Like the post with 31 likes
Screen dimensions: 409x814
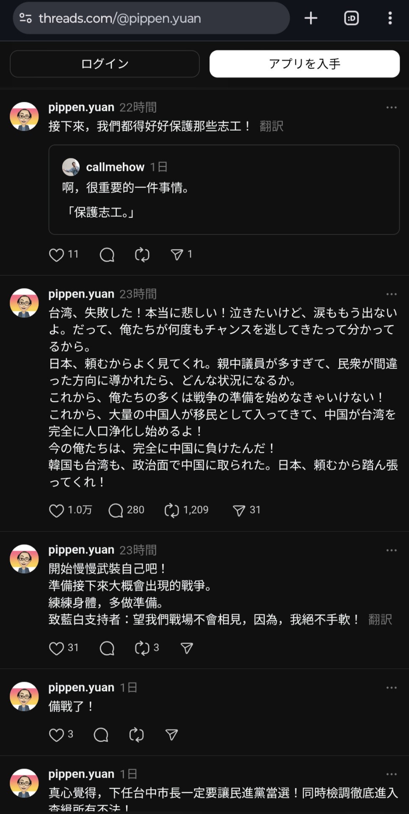pos(57,648)
